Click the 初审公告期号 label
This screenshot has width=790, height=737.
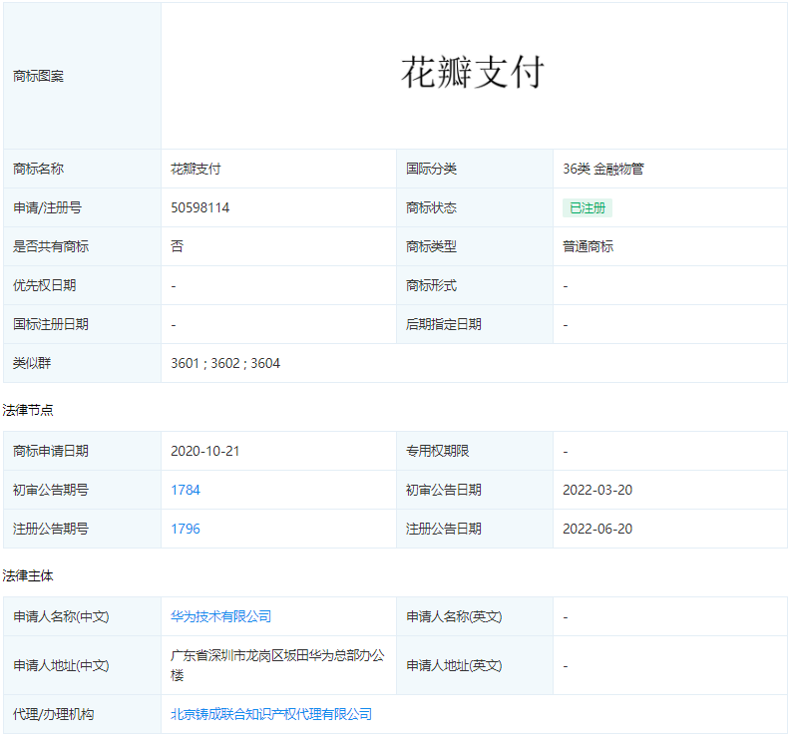coord(51,490)
